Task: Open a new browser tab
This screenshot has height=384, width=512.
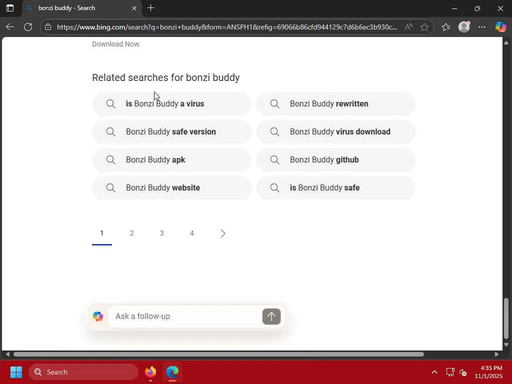Action: (x=151, y=8)
